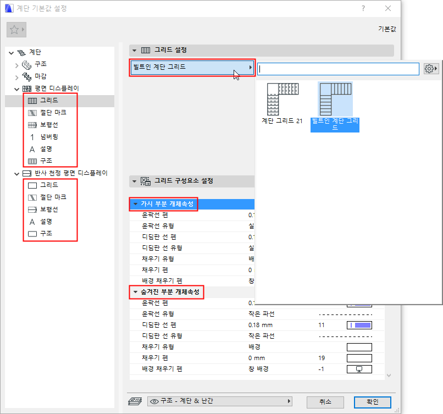The height and width of the screenshot is (414, 443).
Task: Collapse 숨겨진 부분 개체속성 group
Action: click(x=135, y=292)
